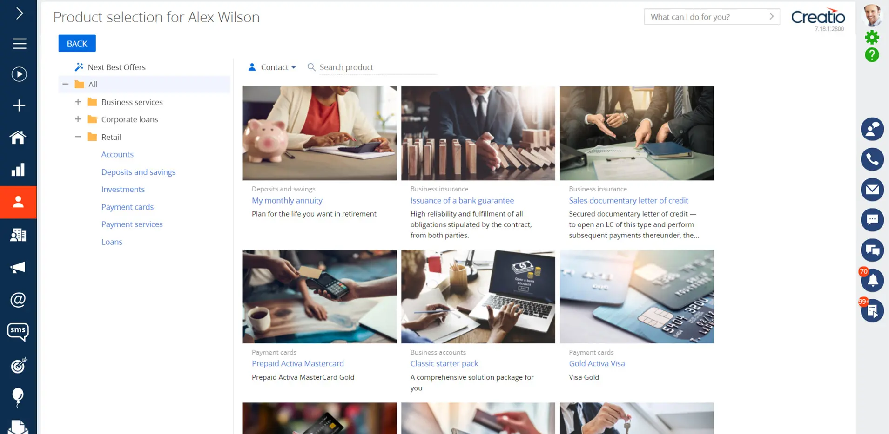Screen dimensions: 889x434
Task: Open the green settings gear icon
Action: coord(872,37)
